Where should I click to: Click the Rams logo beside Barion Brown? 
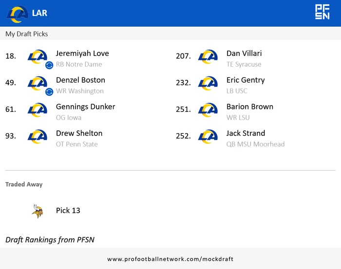click(208, 110)
